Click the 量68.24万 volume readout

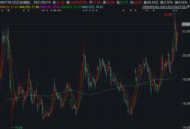(151, 2)
